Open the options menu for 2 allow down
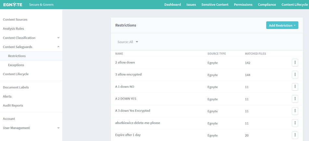Viewport: 309px width, 141px height. pyautogui.click(x=295, y=63)
